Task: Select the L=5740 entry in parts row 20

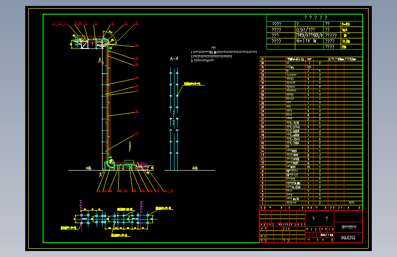Action: point(293,127)
